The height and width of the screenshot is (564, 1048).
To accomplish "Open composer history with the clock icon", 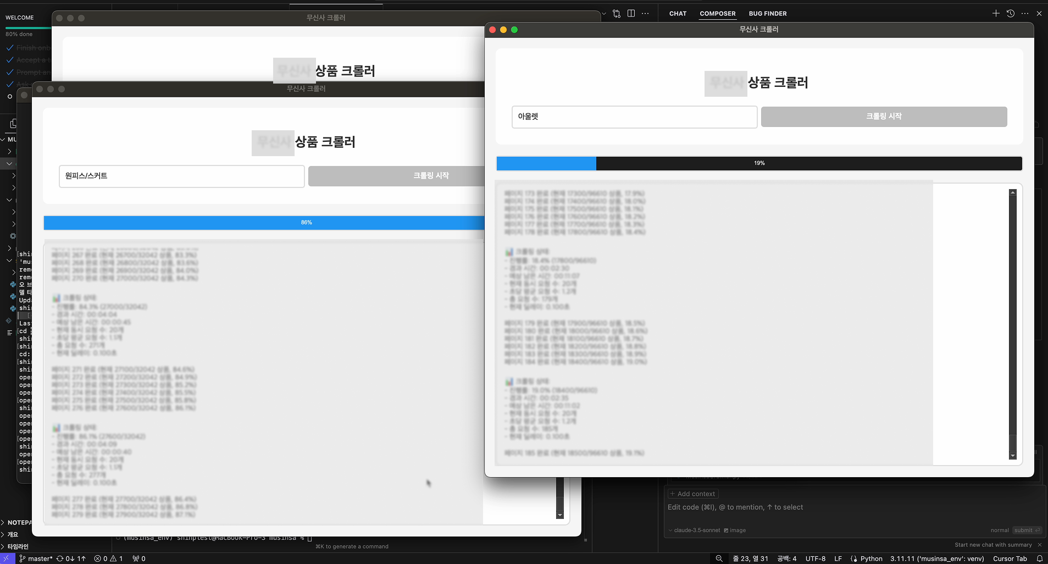I will coord(1010,13).
